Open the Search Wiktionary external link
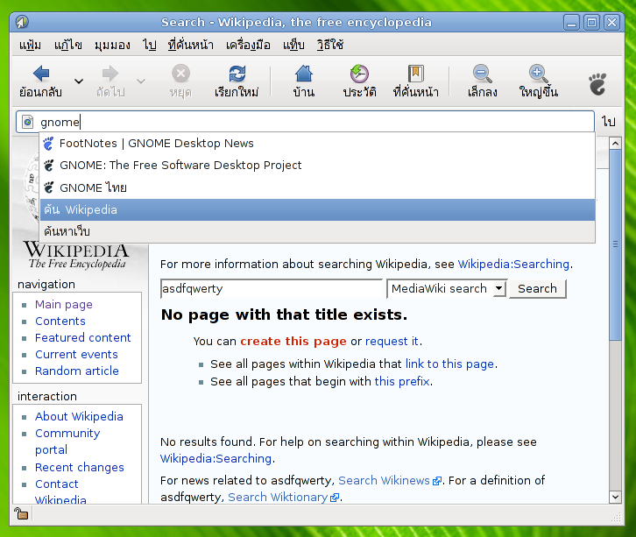The image size is (636, 537). [283, 497]
